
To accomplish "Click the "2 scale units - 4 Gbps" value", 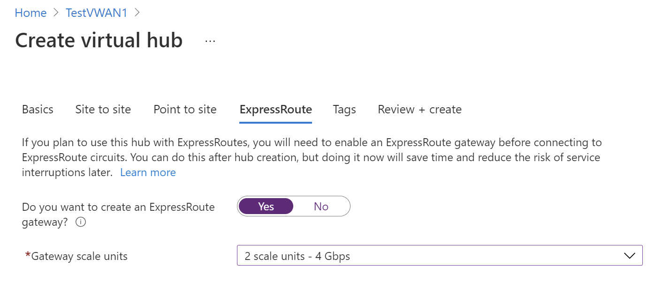I will point(296,256).
